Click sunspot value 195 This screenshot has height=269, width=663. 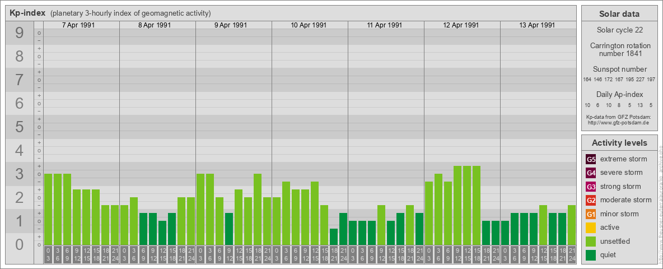click(631, 80)
